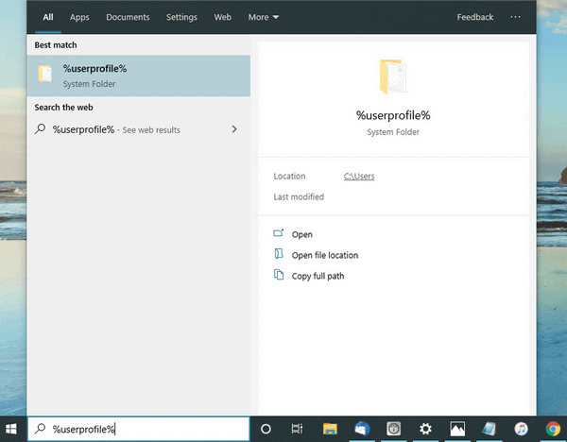Click into the taskbar search input field

(139, 429)
